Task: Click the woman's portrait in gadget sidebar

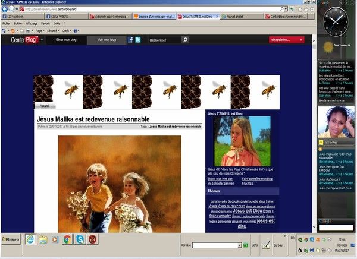Action: click(336, 122)
